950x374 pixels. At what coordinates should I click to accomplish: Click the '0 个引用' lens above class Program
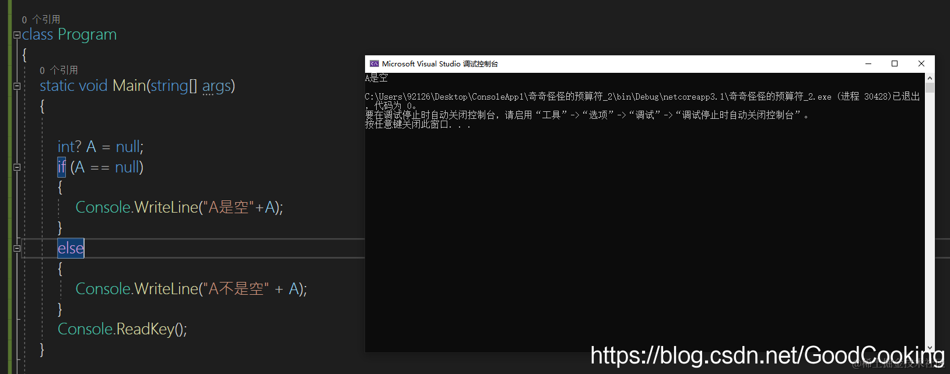point(41,19)
